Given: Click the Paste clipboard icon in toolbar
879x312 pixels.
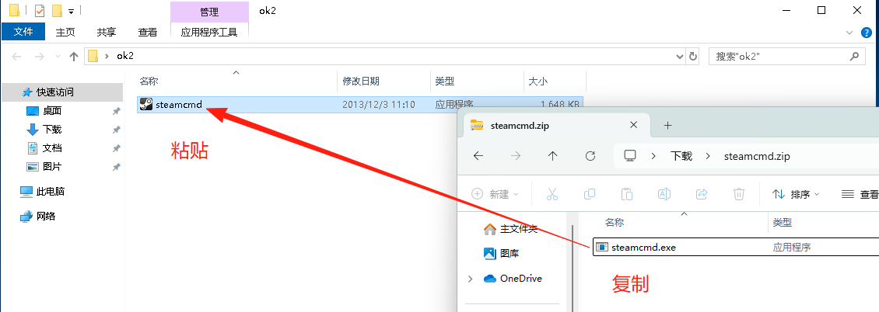Looking at the screenshot, I should tap(627, 194).
